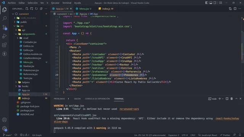This screenshot has width=244, height=137.
Task: Open new terminal profile dropdown arrow
Action: pyautogui.click(x=223, y=99)
